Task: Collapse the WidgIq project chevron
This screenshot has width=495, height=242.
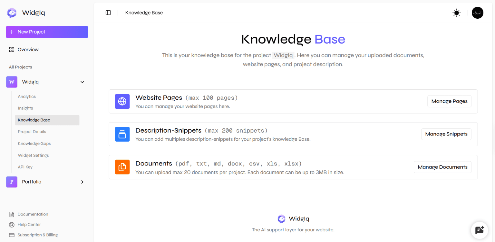Action: pyautogui.click(x=82, y=82)
